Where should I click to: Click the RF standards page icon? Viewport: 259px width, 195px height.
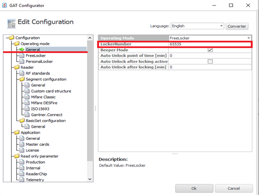click(22, 73)
